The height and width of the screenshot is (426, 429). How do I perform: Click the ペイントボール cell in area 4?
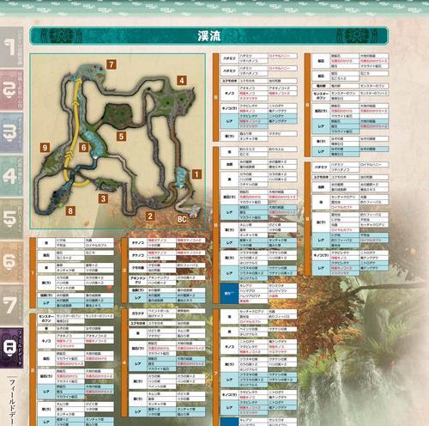pyautogui.click(x=161, y=311)
